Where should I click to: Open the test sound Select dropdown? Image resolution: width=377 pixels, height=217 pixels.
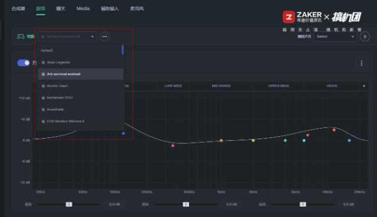tap(335, 37)
